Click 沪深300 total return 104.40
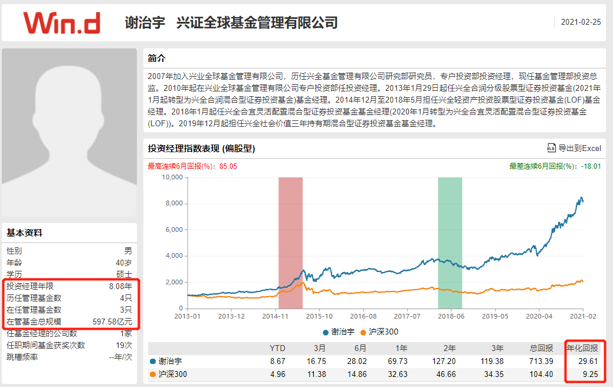The width and height of the screenshot is (613, 387). click(x=541, y=375)
